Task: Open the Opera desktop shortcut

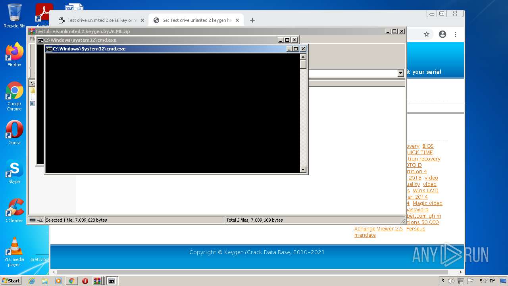Action: 14,133
